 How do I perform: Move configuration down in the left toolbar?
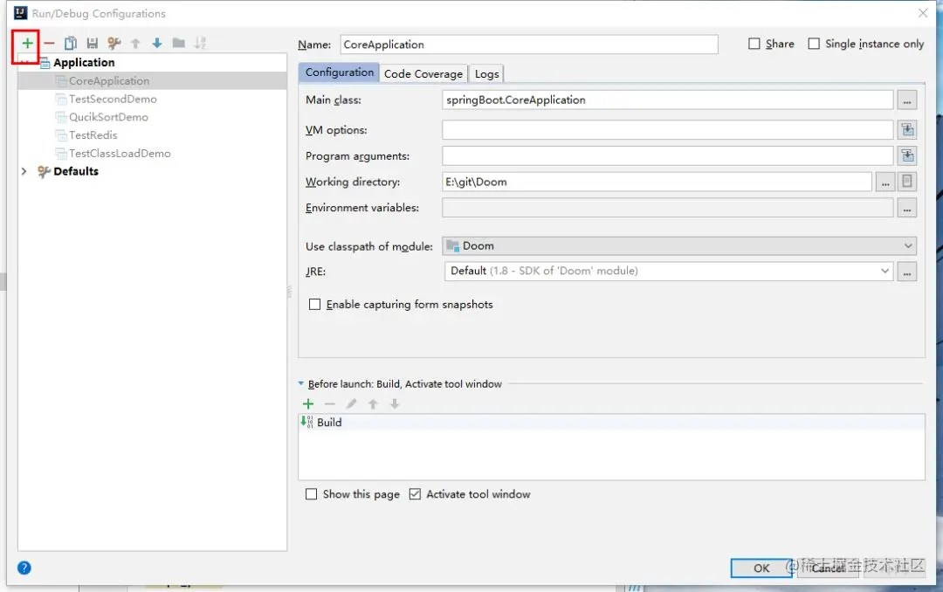pos(157,43)
